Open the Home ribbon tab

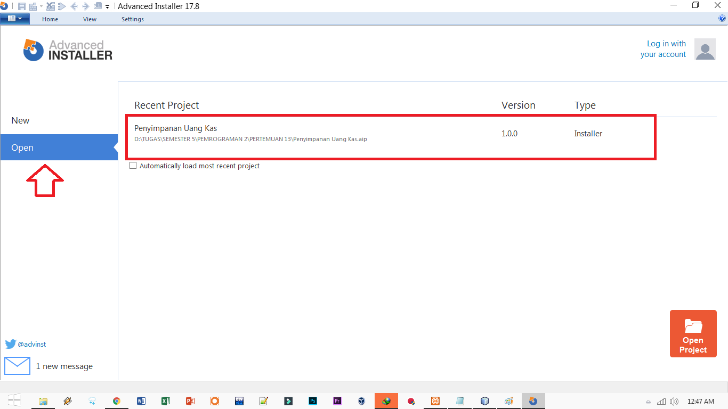pyautogui.click(x=50, y=19)
